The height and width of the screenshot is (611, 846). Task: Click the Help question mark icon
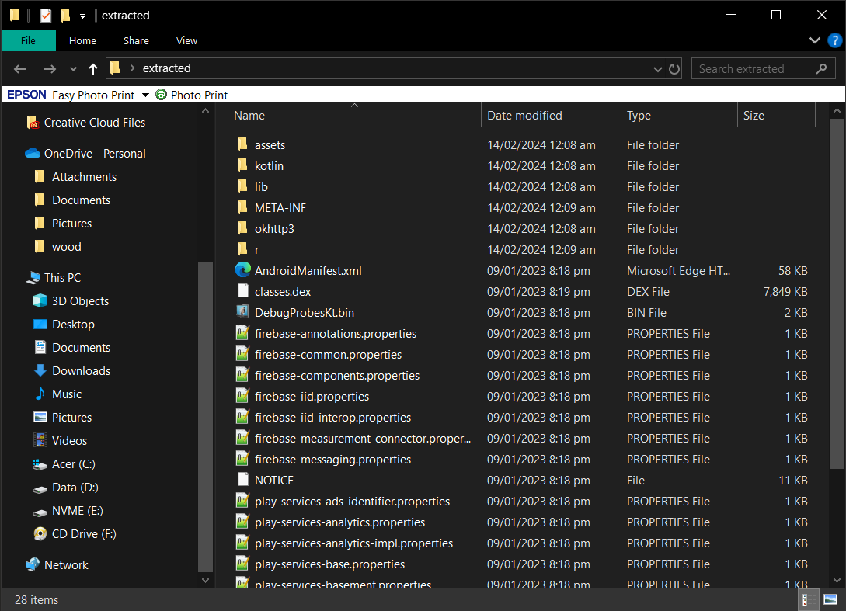point(834,40)
